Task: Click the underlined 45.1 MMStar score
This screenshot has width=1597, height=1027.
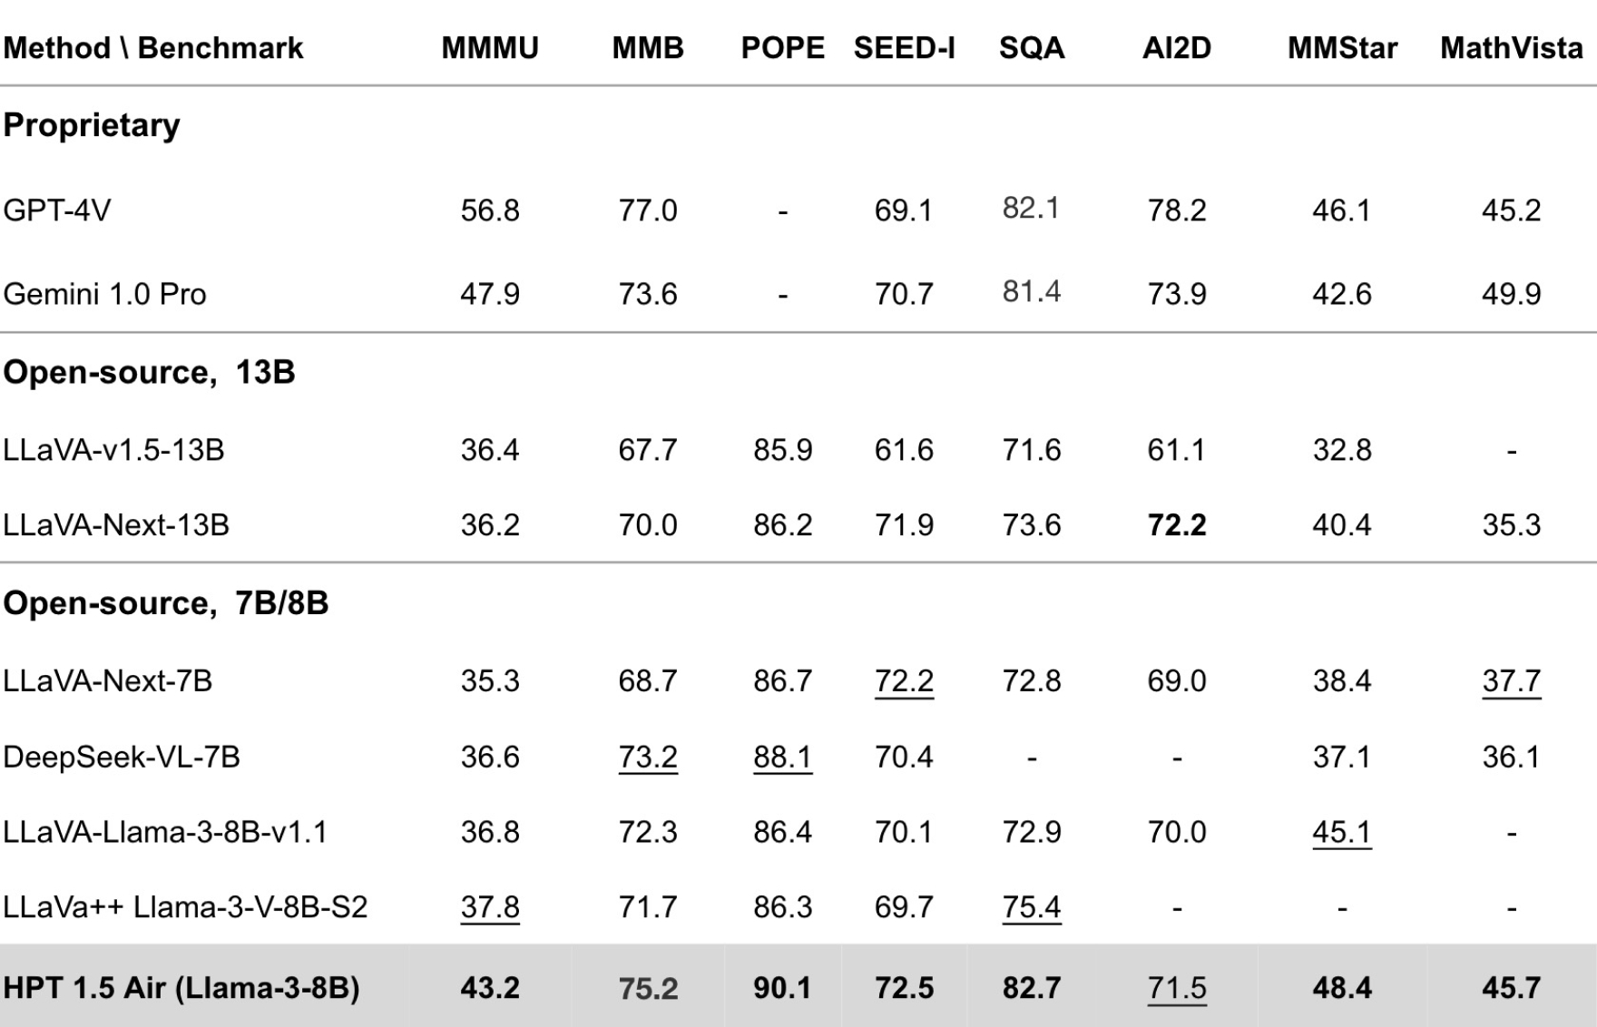Action: click(1342, 832)
